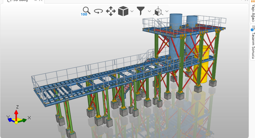Click the orange icon above Yapı Ağacı
This screenshot has height=138, width=255.
(253, 1)
